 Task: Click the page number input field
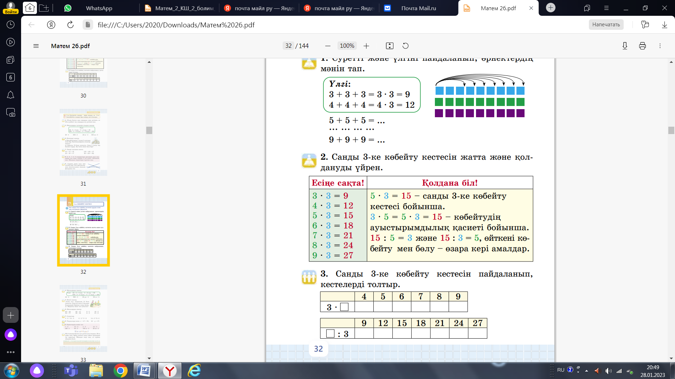click(x=288, y=46)
